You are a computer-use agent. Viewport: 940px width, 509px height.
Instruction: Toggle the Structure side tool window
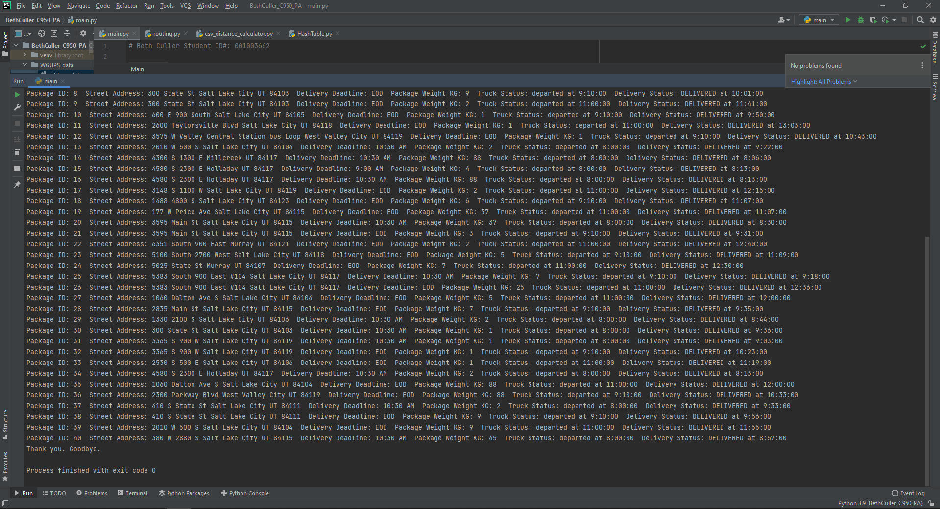click(x=5, y=424)
